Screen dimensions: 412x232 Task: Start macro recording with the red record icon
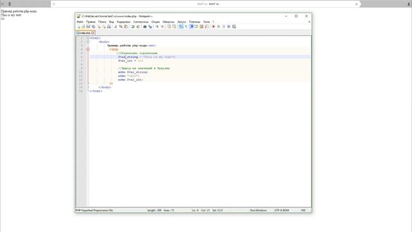coord(213,26)
